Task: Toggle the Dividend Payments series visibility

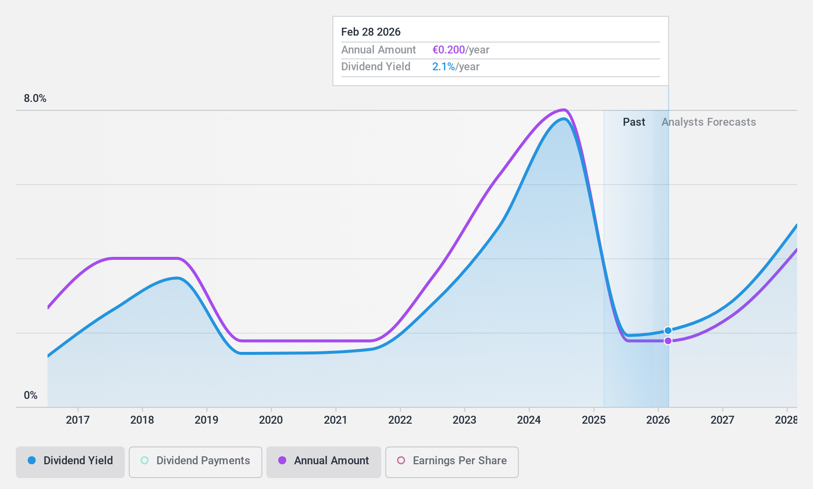Action: click(x=195, y=461)
